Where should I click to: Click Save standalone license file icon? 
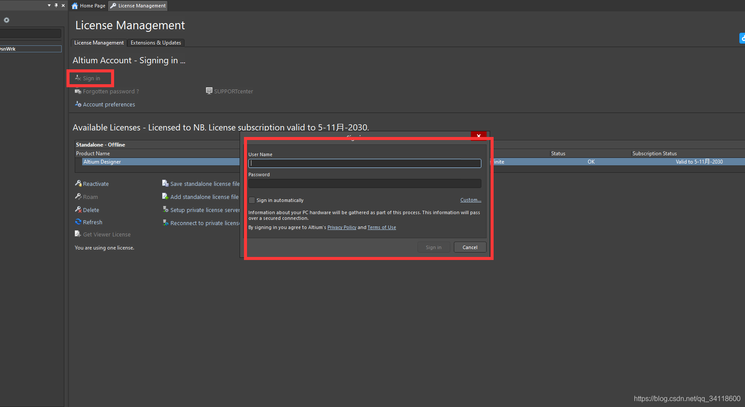coord(165,183)
